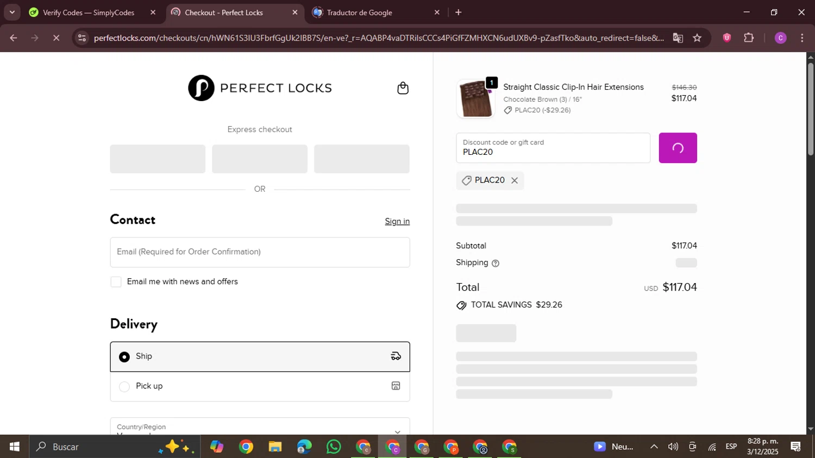Select the Ship delivery option
The image size is (815, 458).
260,357
